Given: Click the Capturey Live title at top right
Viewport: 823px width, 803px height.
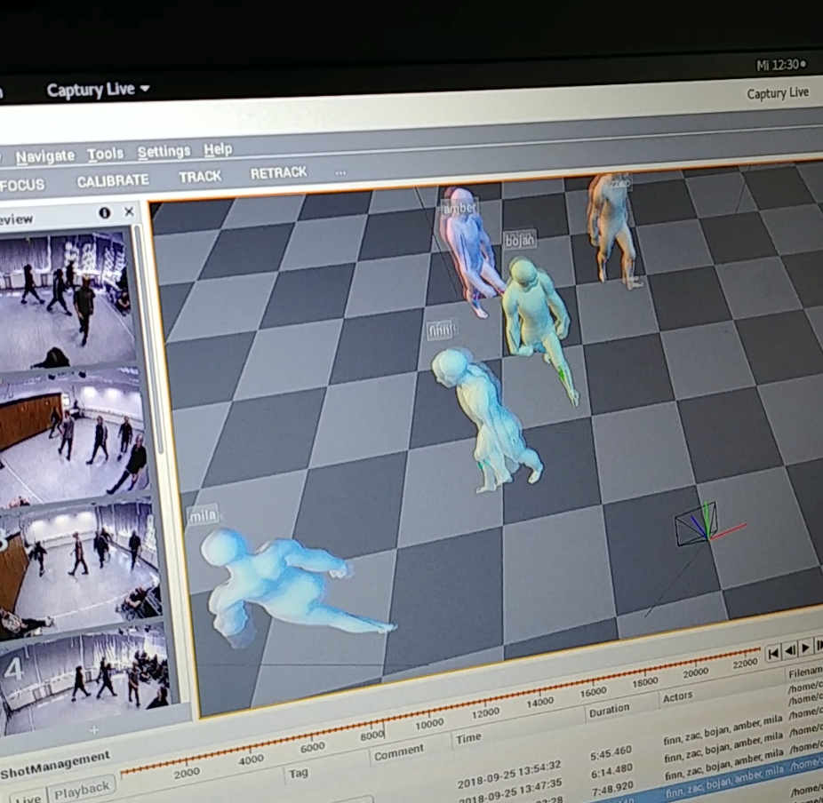Looking at the screenshot, I should click(778, 93).
